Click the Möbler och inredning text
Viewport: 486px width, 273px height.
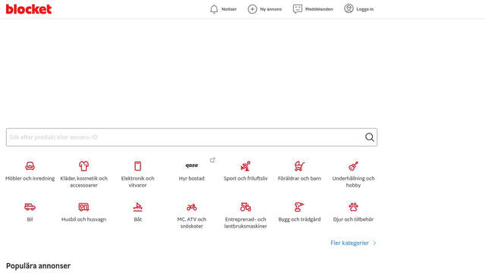click(x=30, y=178)
